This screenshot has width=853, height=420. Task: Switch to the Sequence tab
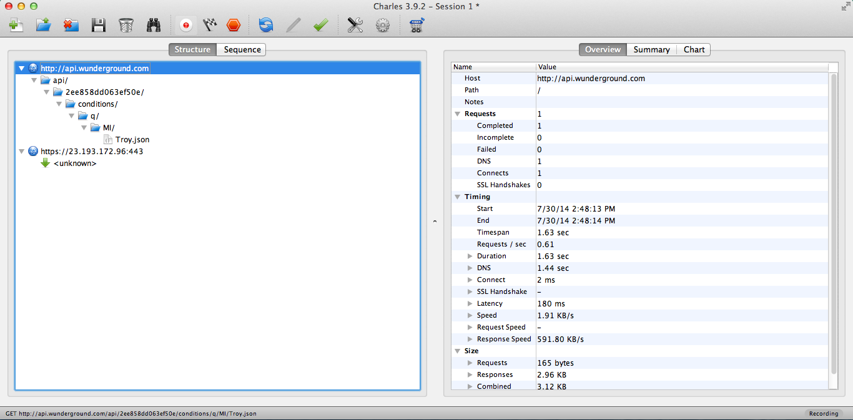pyautogui.click(x=242, y=50)
